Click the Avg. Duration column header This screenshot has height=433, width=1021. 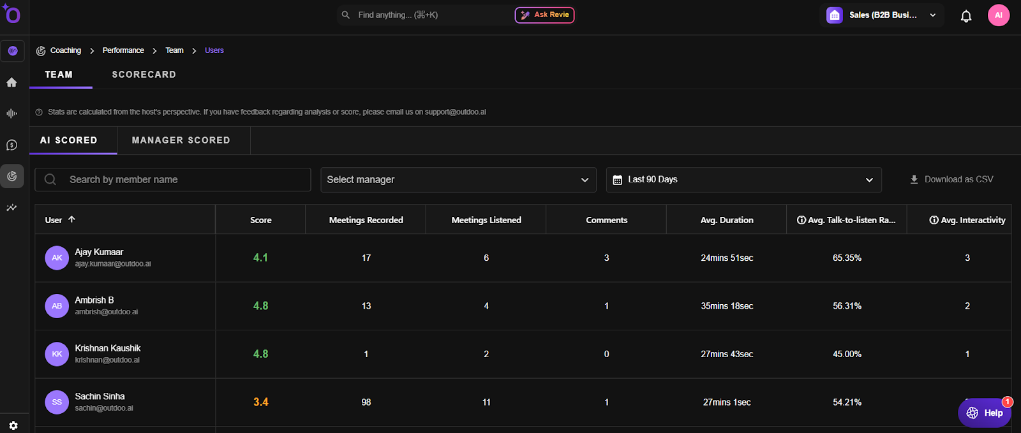click(x=727, y=220)
